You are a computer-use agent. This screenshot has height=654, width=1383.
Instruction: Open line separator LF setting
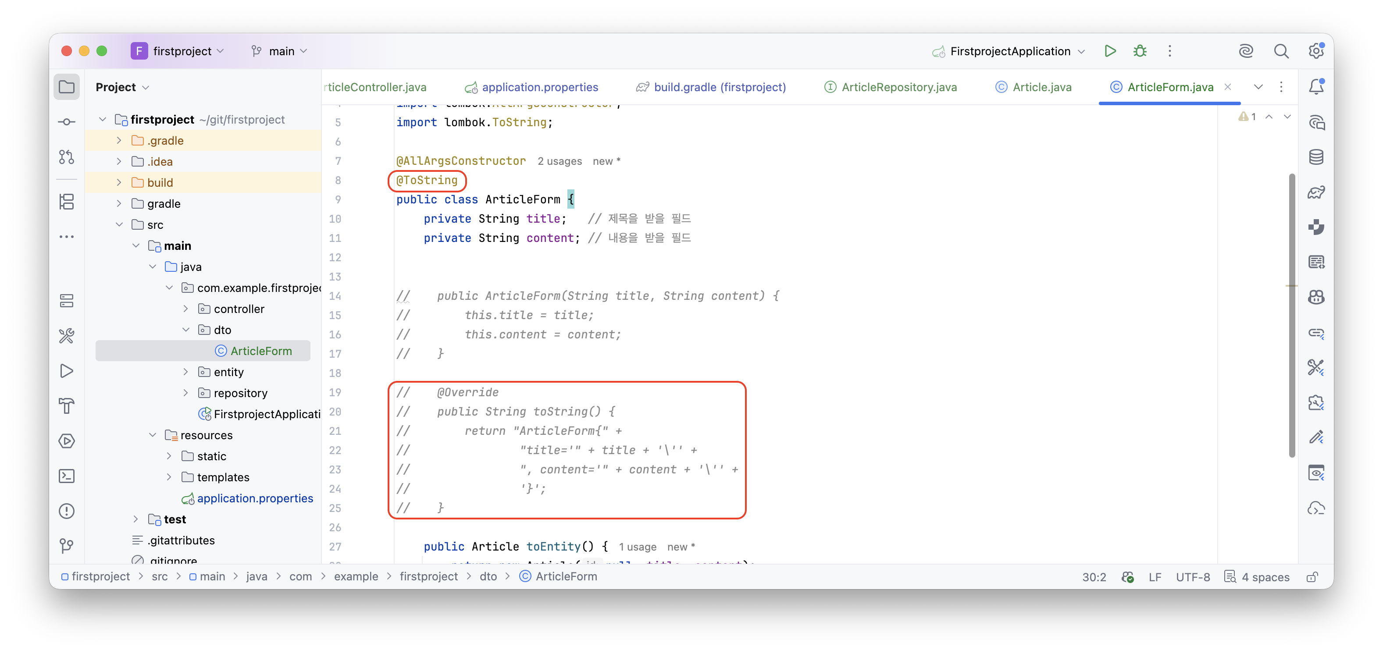coord(1155,577)
